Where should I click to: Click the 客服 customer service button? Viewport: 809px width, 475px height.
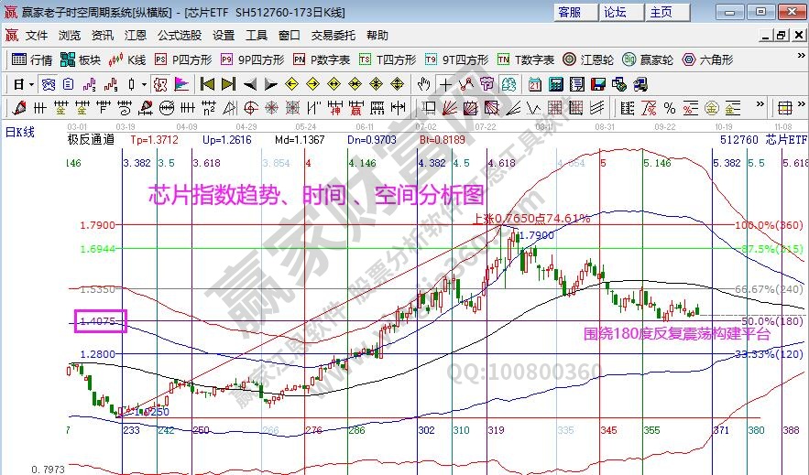tap(570, 12)
